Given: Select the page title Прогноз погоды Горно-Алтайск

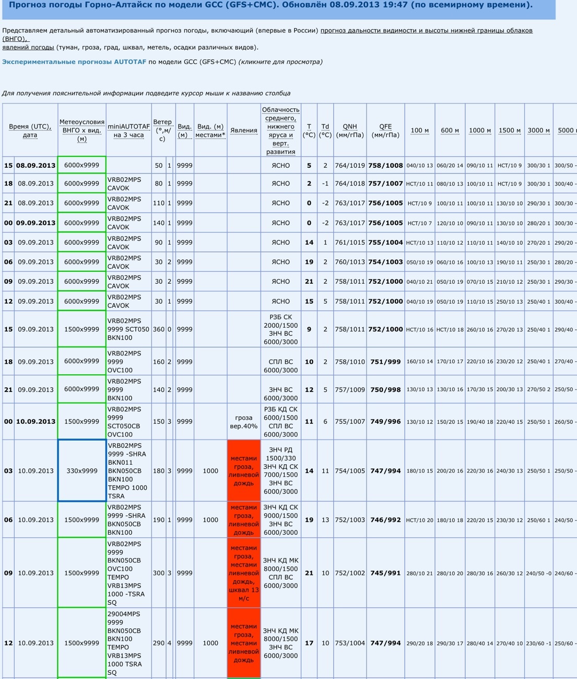Looking at the screenshot, I should pos(270,5).
